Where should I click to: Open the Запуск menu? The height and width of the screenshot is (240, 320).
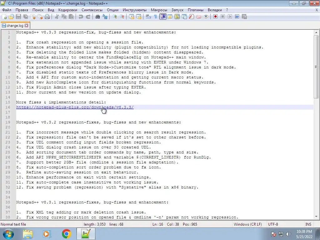(x=177, y=10)
